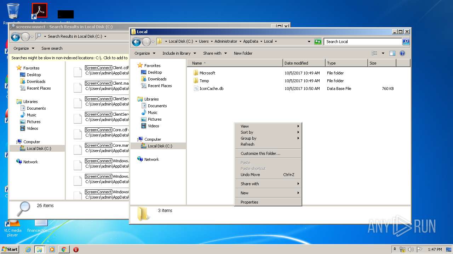This screenshot has width=453, height=254.
Task: Click the volume speaker tray icon
Action: pyautogui.click(x=411, y=249)
